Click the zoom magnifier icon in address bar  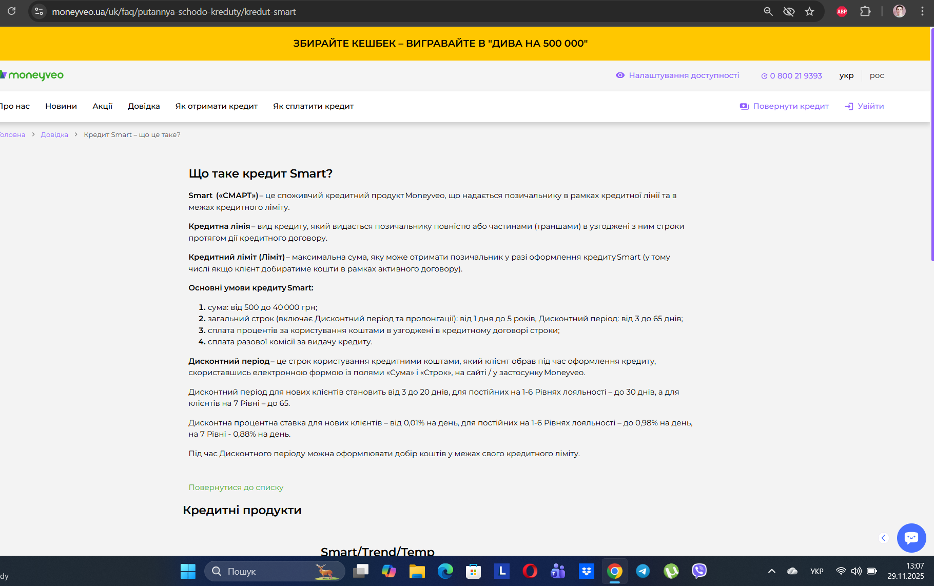click(768, 11)
